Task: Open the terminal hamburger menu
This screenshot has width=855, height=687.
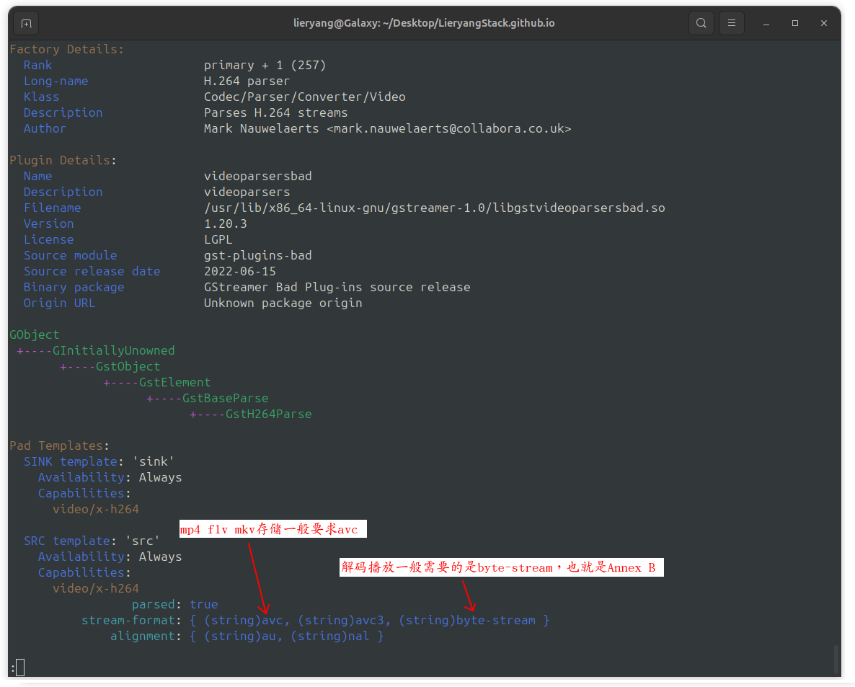Action: pos(732,24)
